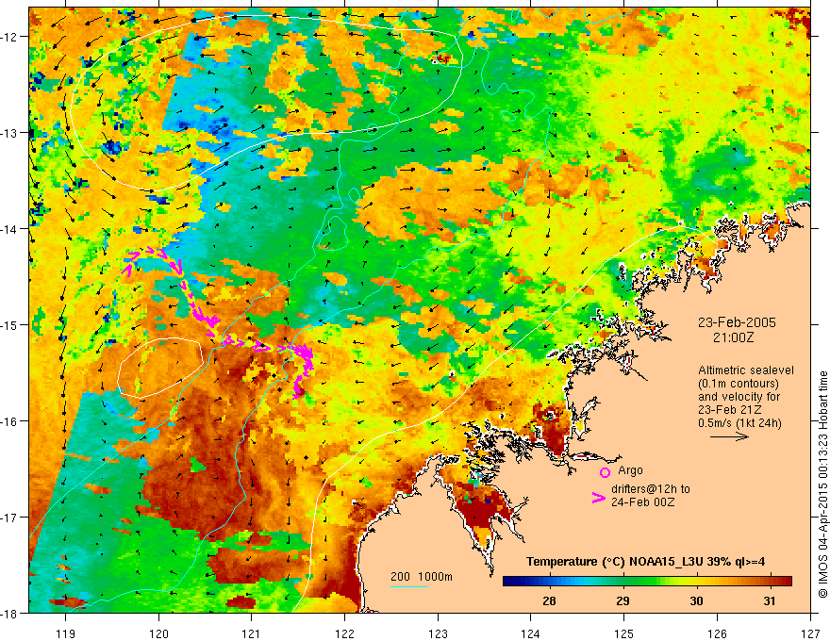Click the '23-Feb-2005' date label
830x641 pixels.
tap(737, 322)
